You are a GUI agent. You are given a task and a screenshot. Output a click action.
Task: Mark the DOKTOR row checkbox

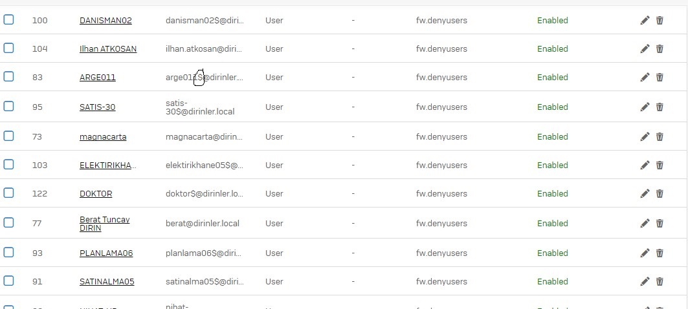coord(8,193)
